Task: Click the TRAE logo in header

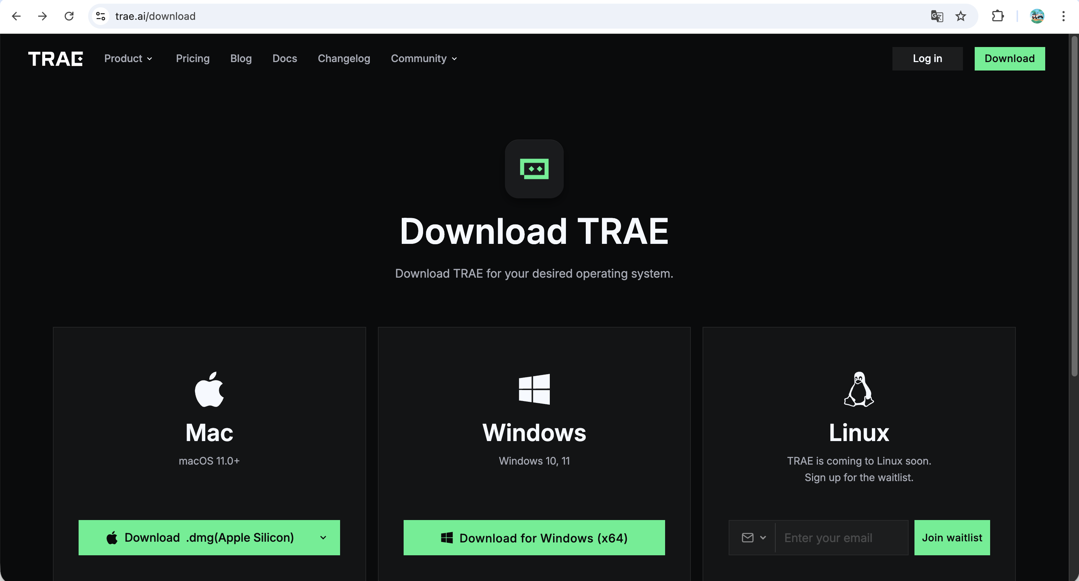Action: tap(55, 59)
